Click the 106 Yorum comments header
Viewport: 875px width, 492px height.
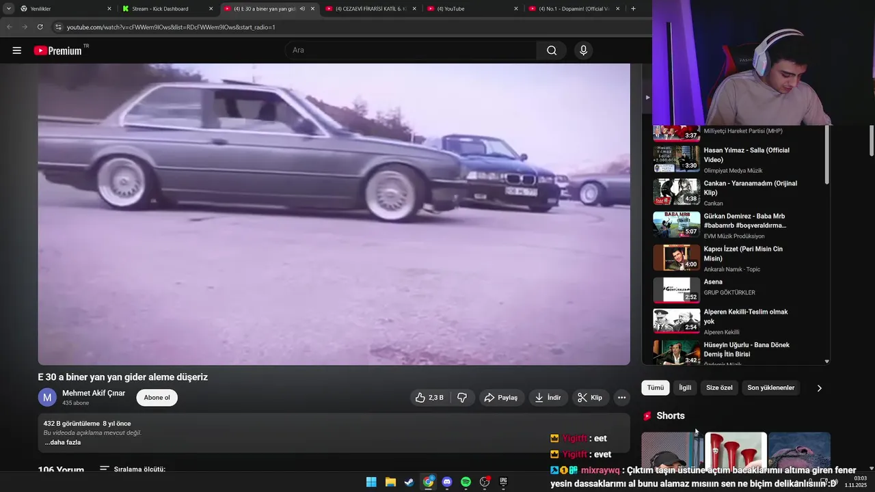point(61,470)
